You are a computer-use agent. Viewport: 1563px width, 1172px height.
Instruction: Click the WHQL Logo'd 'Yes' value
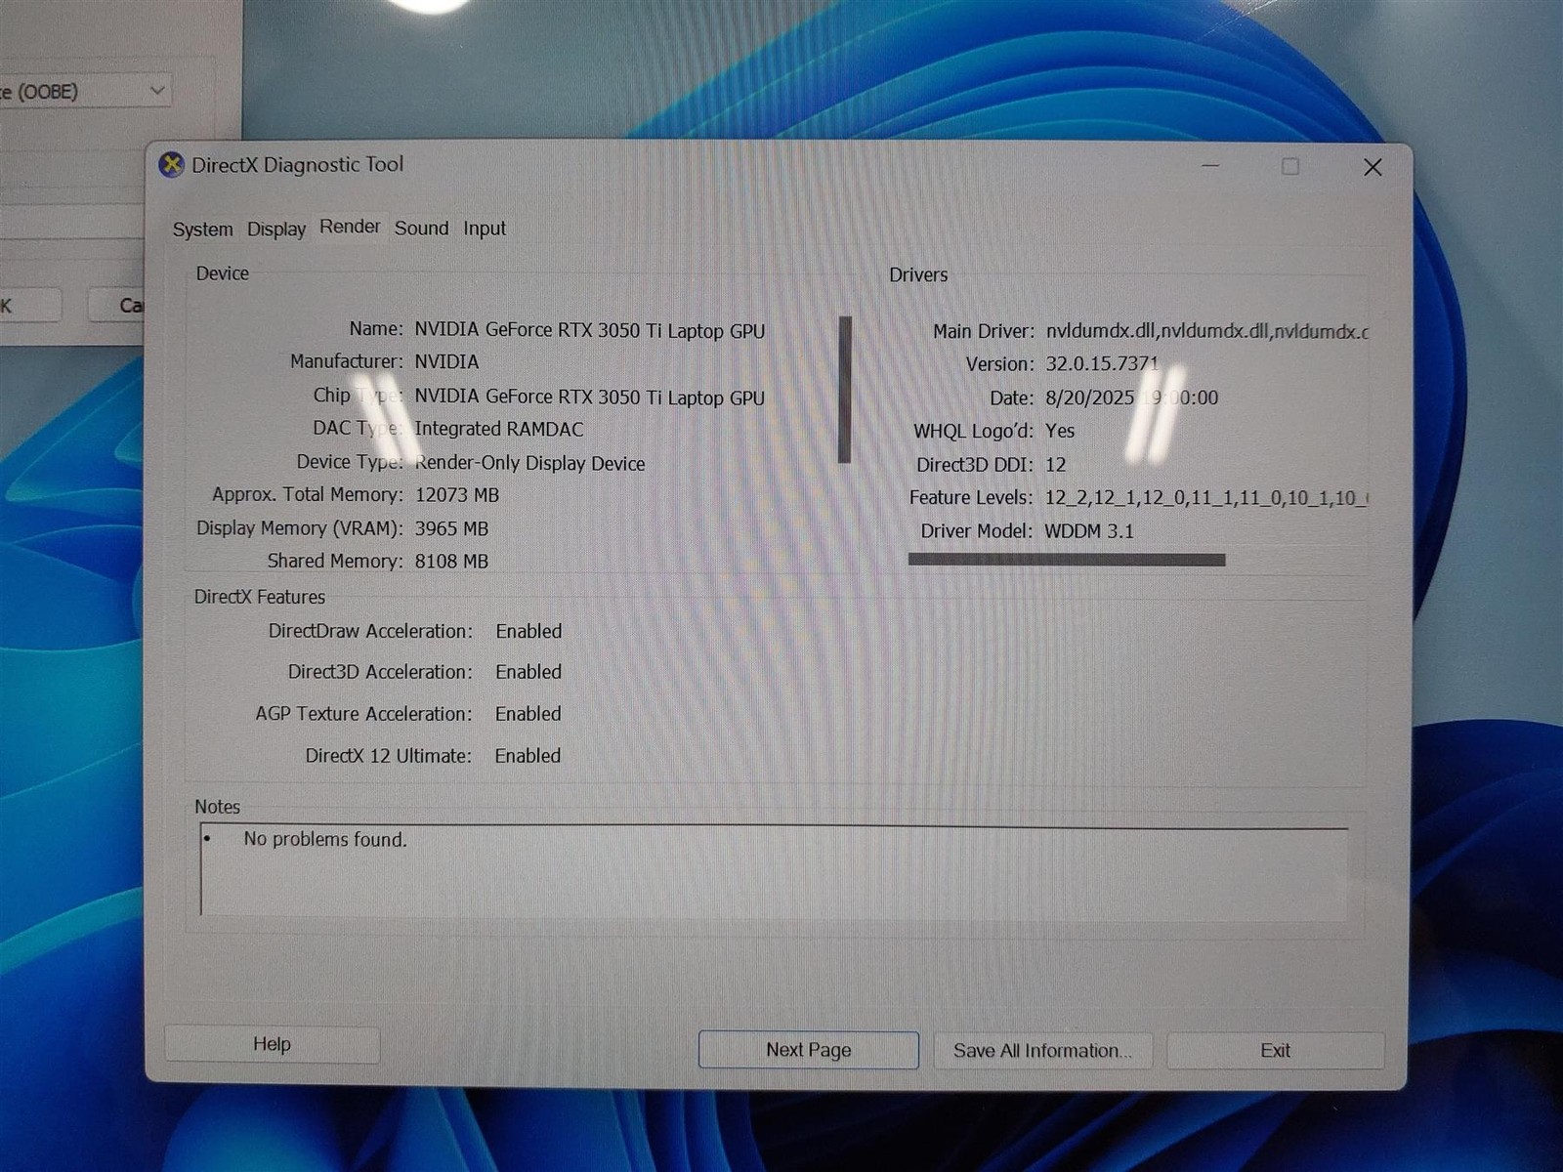(x=1060, y=431)
